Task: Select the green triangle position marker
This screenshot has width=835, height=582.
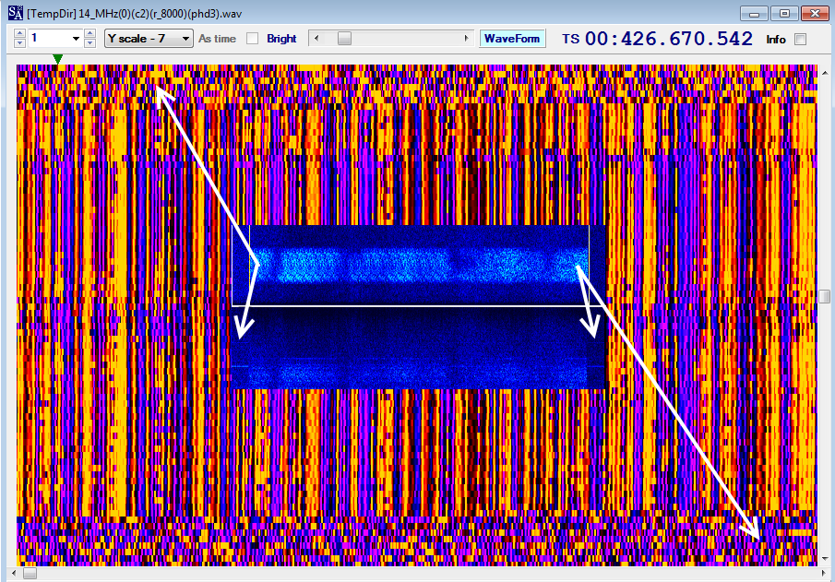Action: point(57,59)
